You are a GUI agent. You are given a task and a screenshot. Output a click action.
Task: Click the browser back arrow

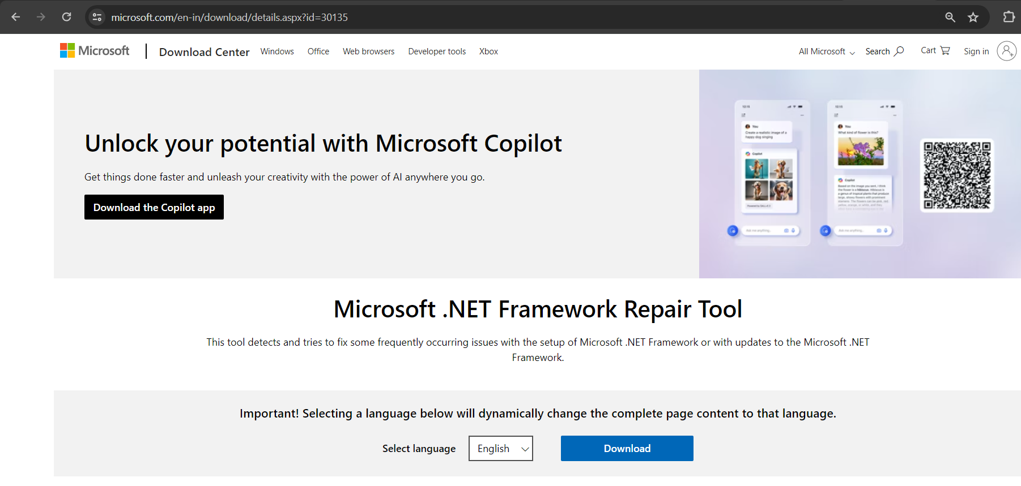pyautogui.click(x=16, y=17)
